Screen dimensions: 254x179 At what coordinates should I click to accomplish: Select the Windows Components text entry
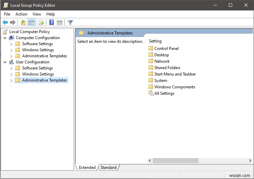click(x=175, y=87)
